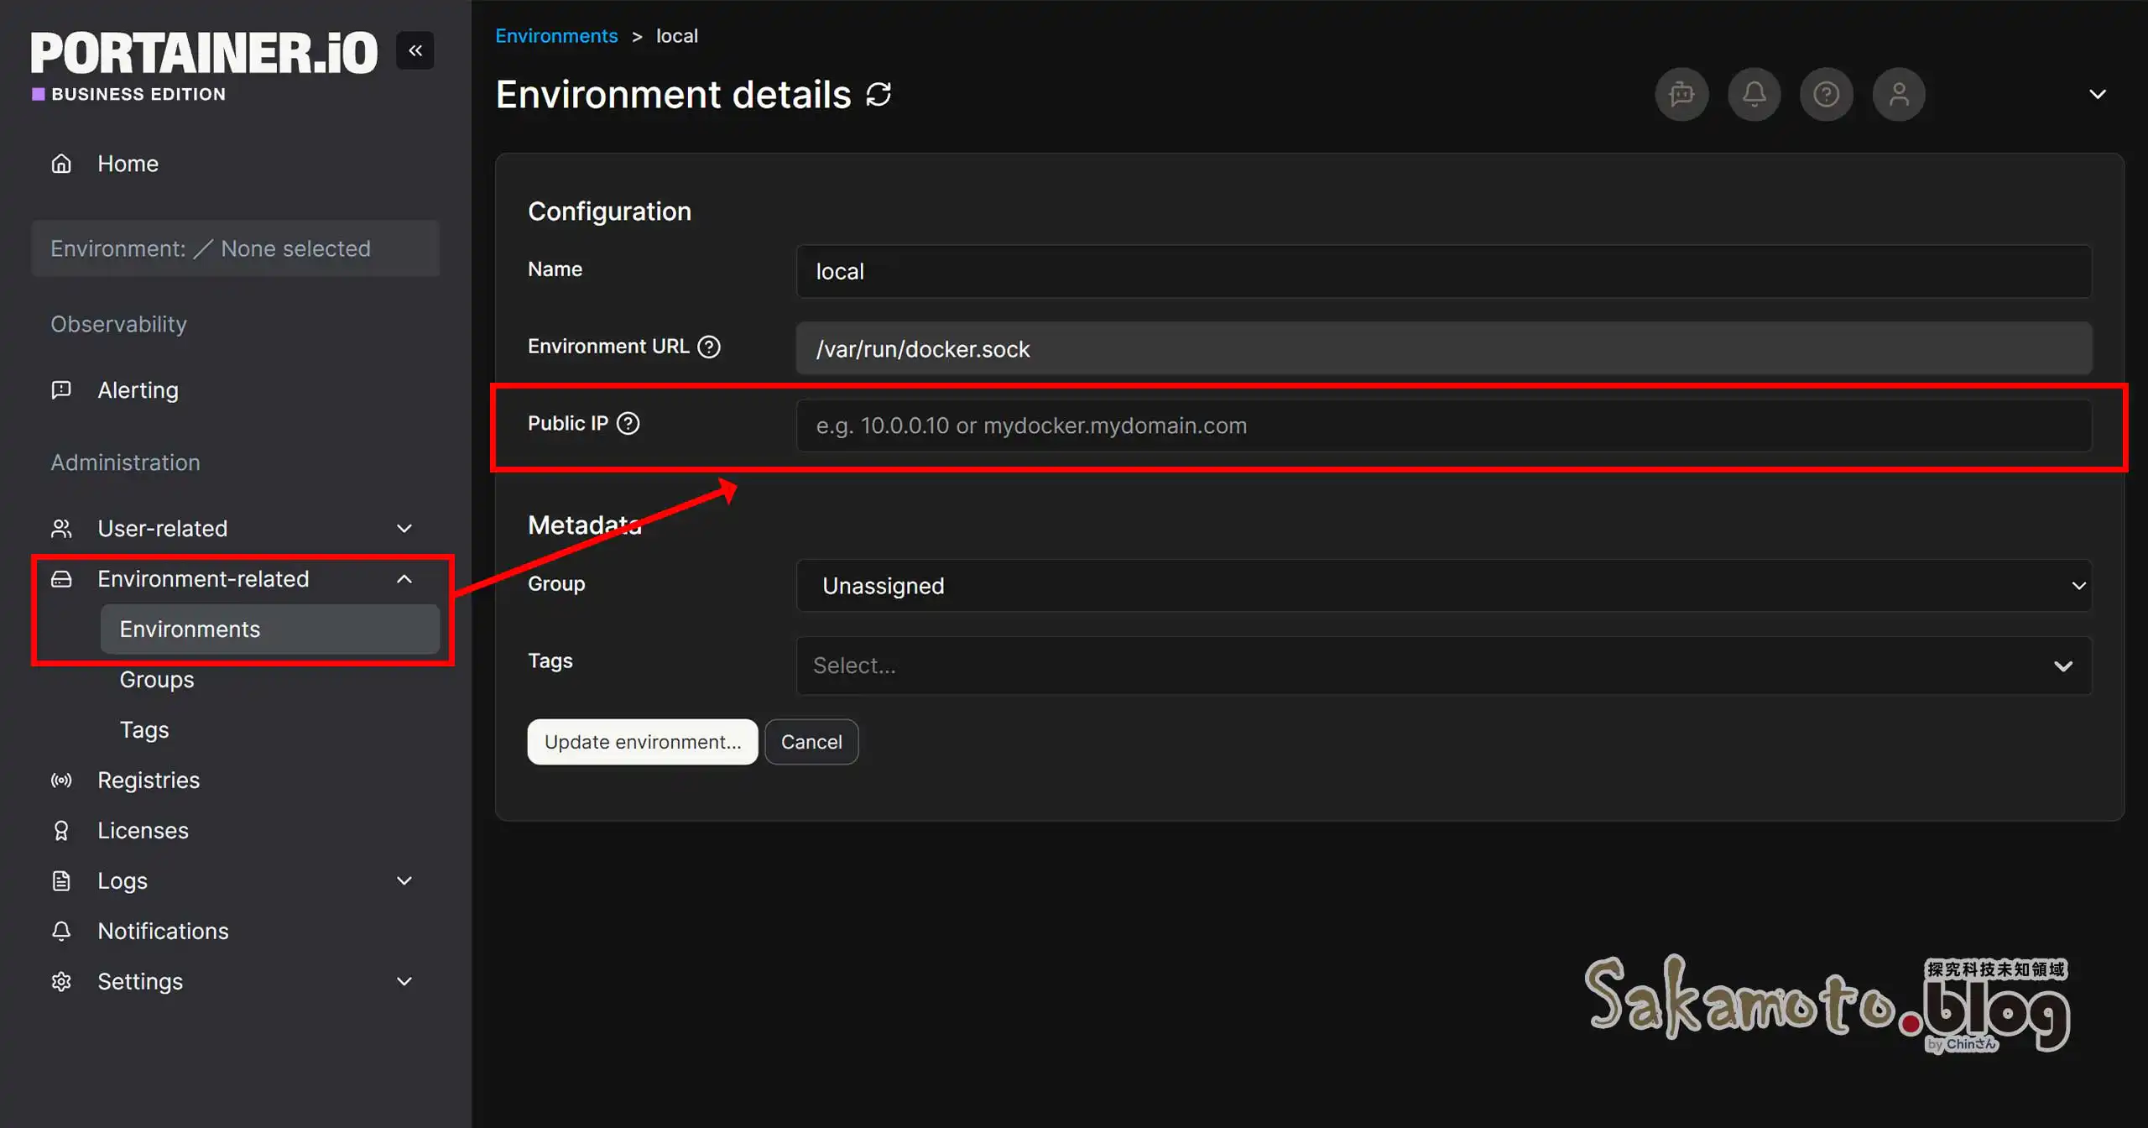Screen dimensions: 2148x1128
Task: Expand the User-related menu section
Action: pos(404,529)
